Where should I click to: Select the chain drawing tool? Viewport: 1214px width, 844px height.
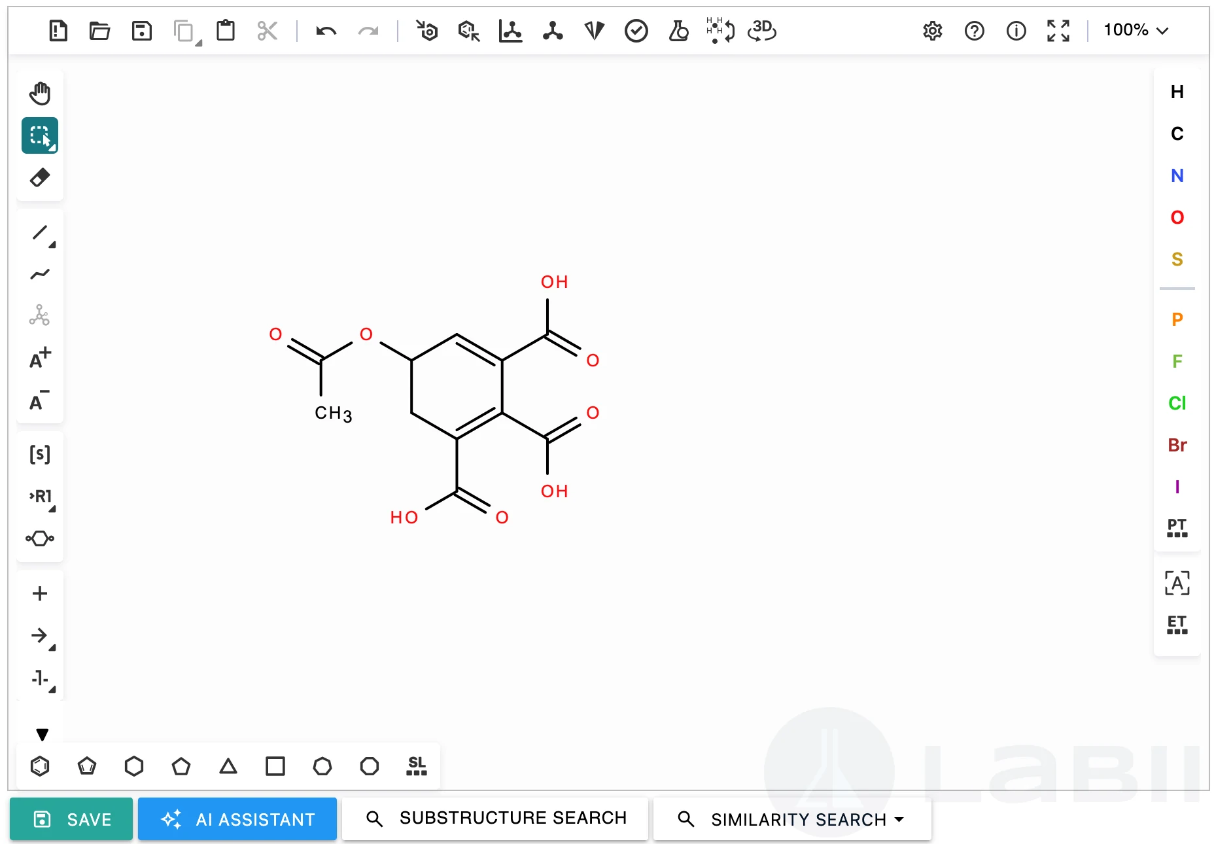40,274
